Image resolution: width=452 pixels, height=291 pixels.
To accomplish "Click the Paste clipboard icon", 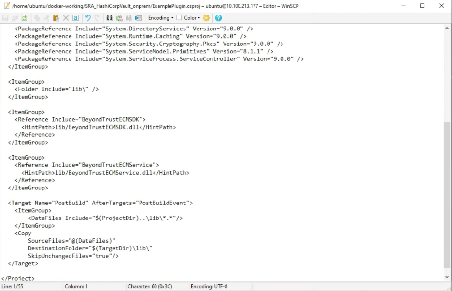I will [56, 18].
